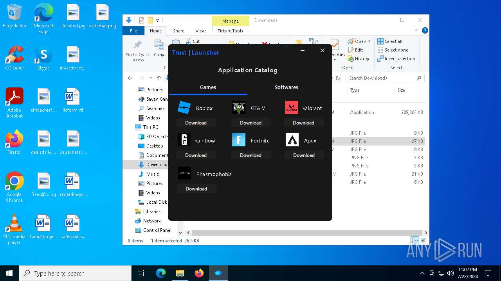Click Select all in the ribbon
The width and height of the screenshot is (501, 281).
coord(390,41)
